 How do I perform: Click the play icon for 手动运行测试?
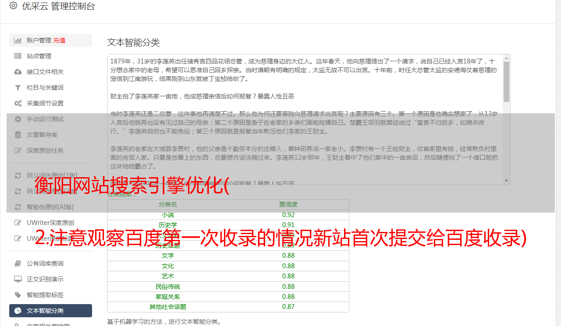[18, 119]
